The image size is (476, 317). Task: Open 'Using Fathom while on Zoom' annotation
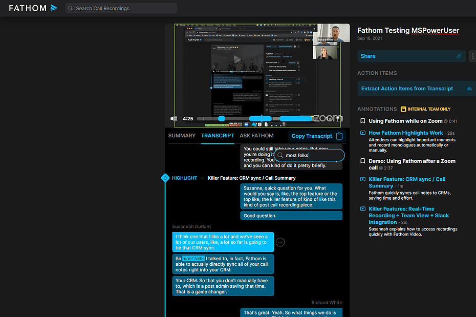[405, 121]
